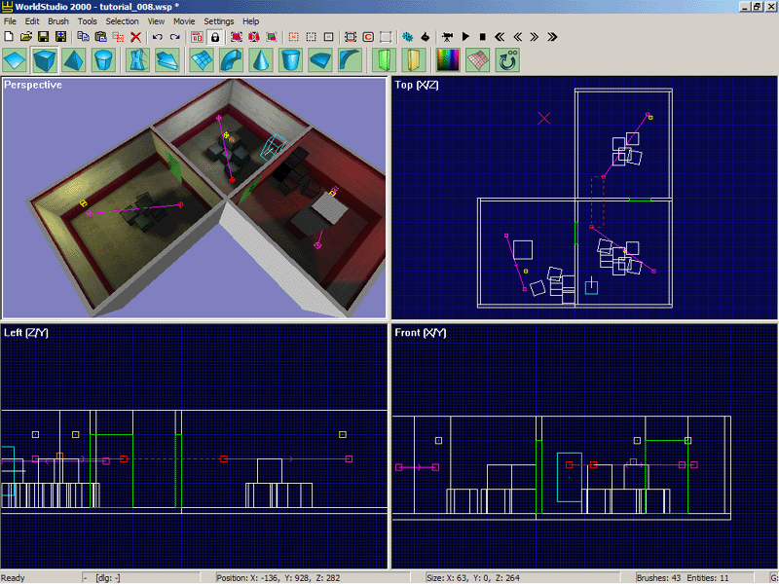
Task: Toggle the red C toolbar button
Action: pyautogui.click(x=368, y=37)
